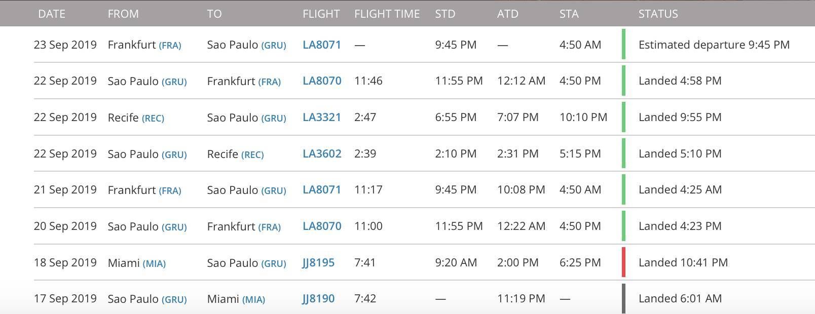Screen dimensions: 815x314
Task: Open flight LA8070 on 22 Sep
Action: (322, 81)
